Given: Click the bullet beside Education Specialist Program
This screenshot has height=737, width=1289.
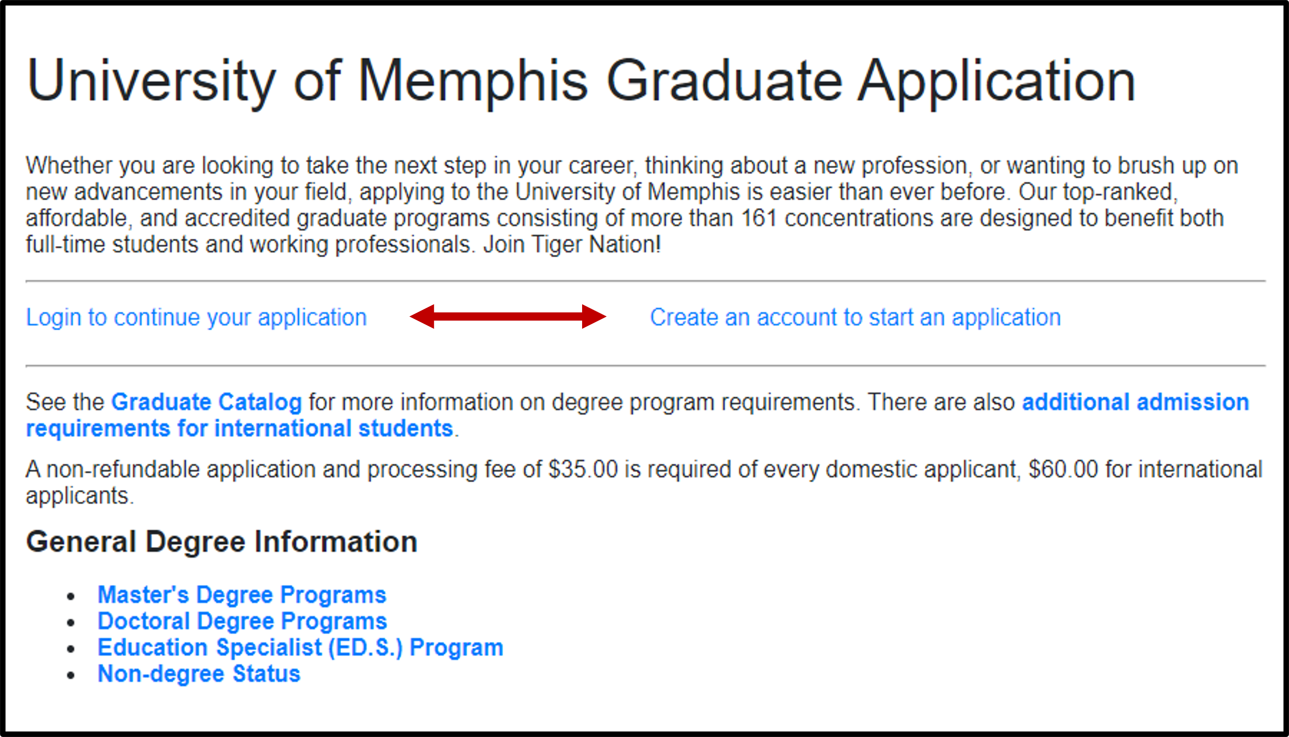Looking at the screenshot, I should click(x=71, y=649).
